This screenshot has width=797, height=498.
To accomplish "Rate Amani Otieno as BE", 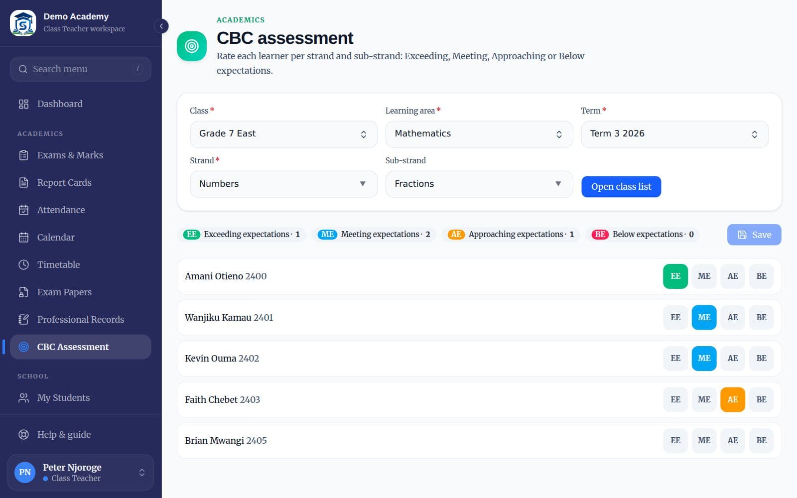I will click(x=762, y=276).
